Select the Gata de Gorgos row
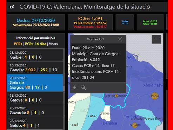The image size is (173, 130). pos(35,83)
